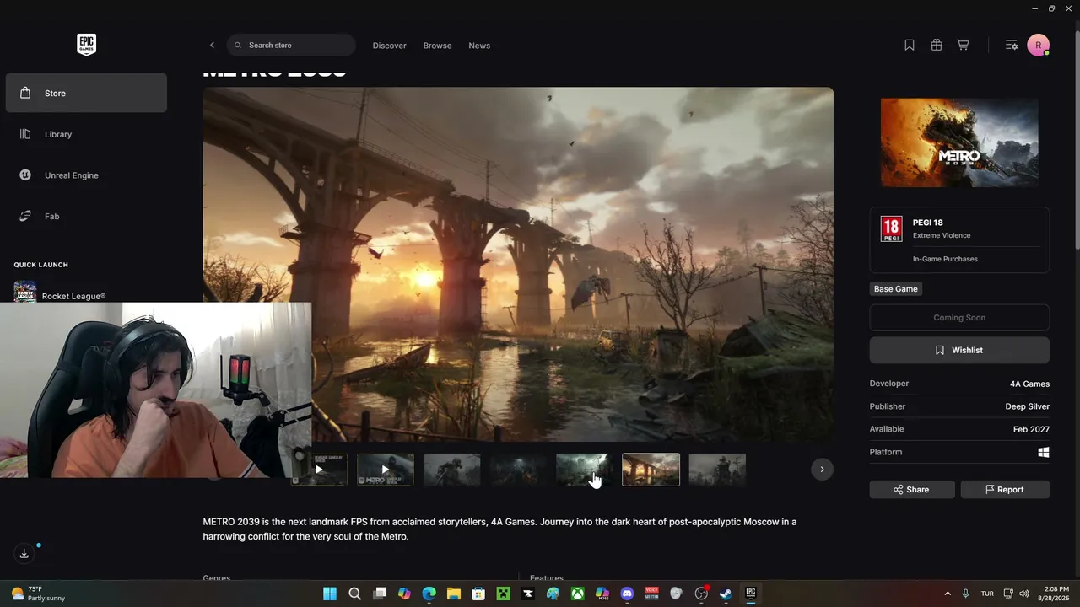Click the gift icon in the header
This screenshot has width=1080, height=607.
click(937, 46)
